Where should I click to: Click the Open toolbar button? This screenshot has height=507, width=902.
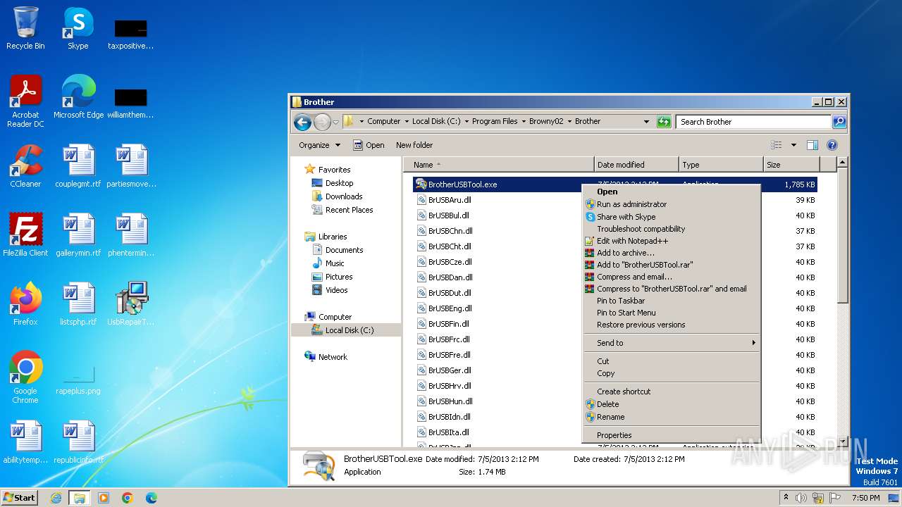pos(369,145)
